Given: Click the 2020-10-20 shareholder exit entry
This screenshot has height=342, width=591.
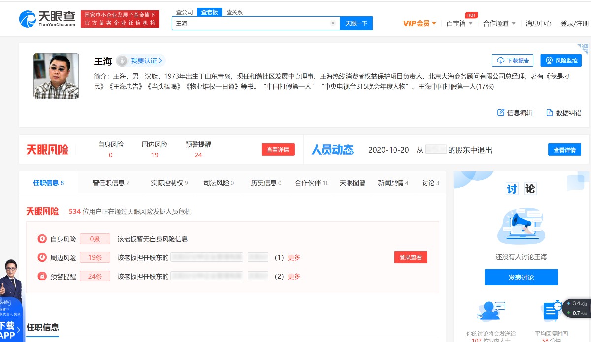Looking at the screenshot, I should (x=430, y=150).
